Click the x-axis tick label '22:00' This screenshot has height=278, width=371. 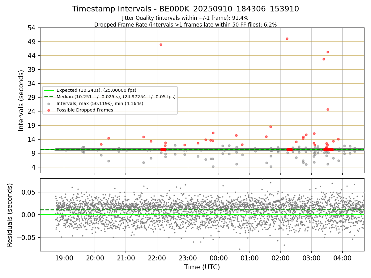coord(157,258)
